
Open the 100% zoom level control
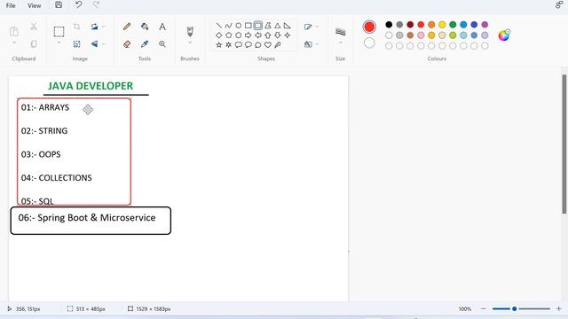tap(465, 309)
